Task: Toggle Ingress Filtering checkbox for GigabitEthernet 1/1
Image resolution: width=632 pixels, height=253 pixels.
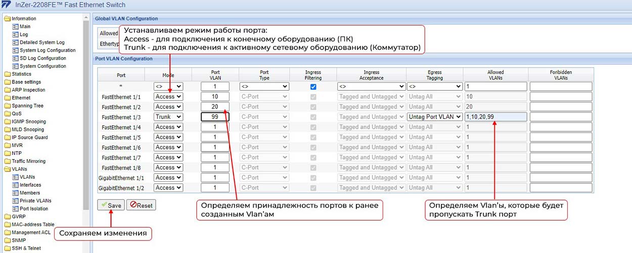Action: [x=313, y=178]
